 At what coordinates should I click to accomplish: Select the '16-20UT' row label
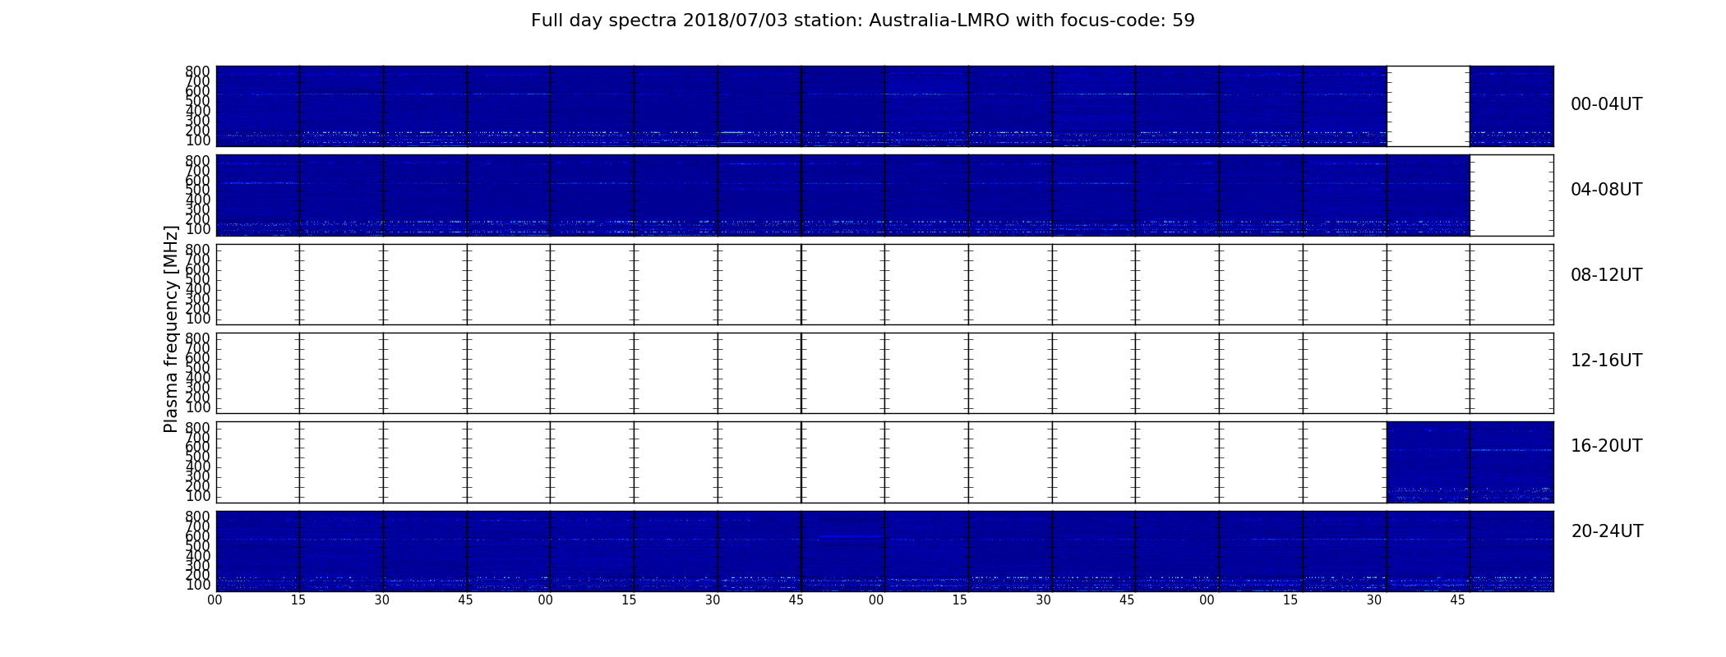pyautogui.click(x=1606, y=446)
